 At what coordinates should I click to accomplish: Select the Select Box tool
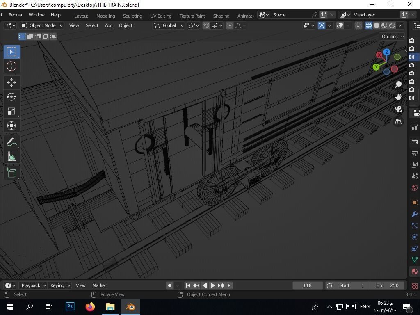tap(11, 52)
